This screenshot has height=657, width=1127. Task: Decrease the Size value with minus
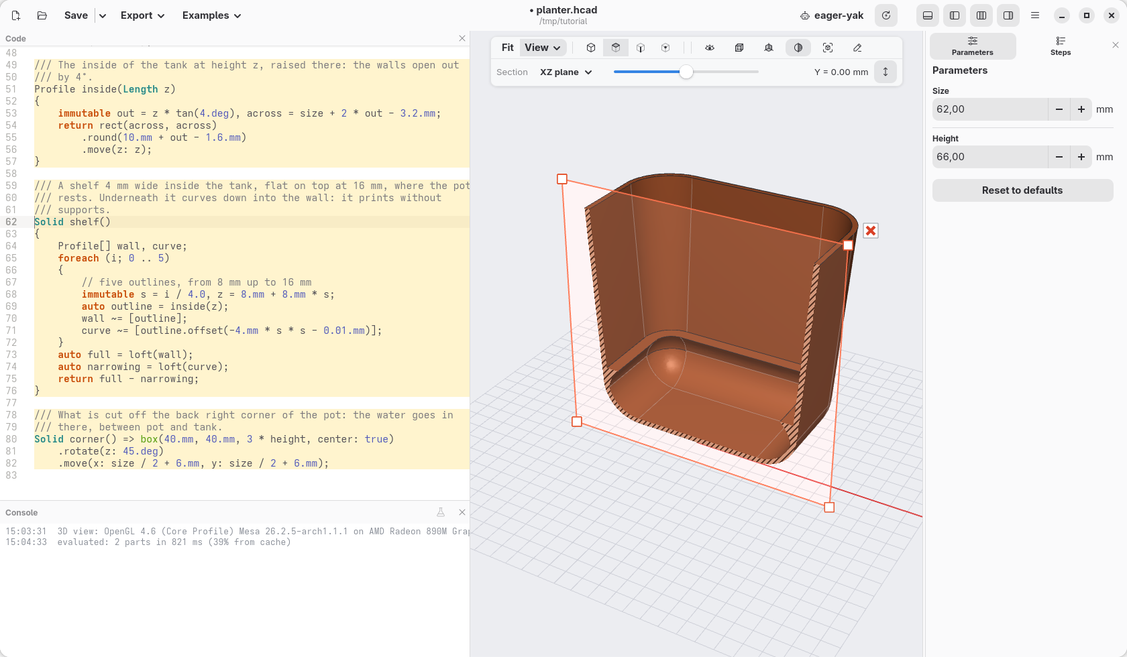[1059, 109]
